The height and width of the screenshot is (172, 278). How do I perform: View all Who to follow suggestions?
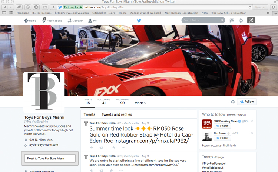click(x=241, y=115)
